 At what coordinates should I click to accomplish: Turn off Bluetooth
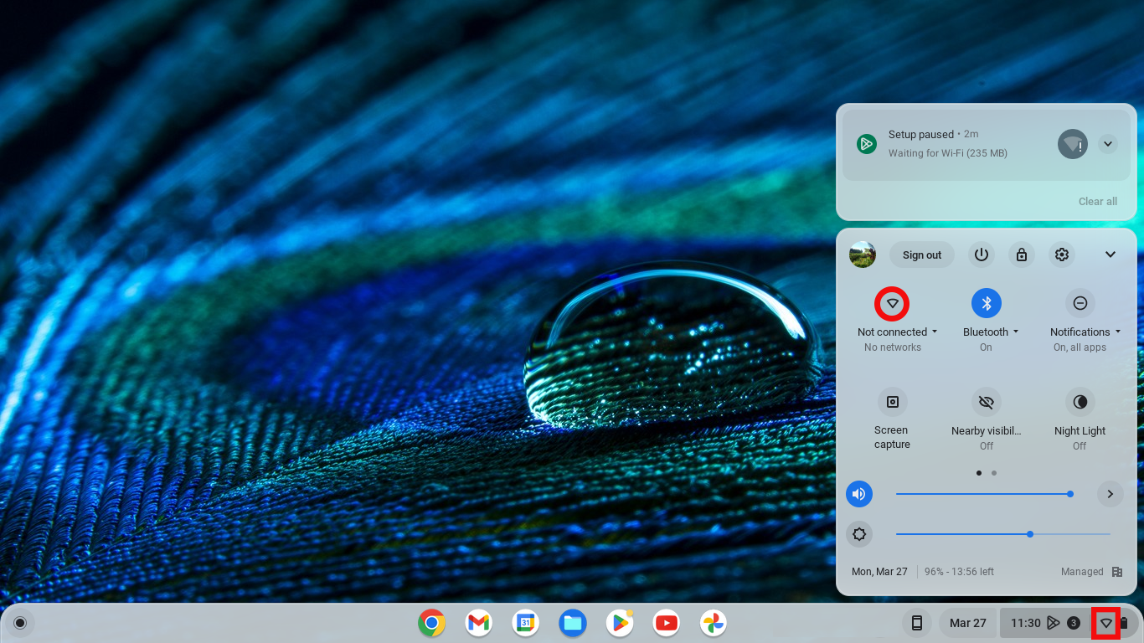click(x=986, y=303)
